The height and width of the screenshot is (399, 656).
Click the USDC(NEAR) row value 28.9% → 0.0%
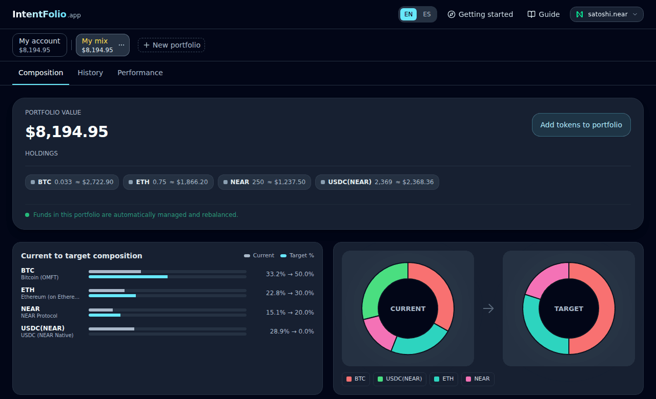pyautogui.click(x=292, y=331)
